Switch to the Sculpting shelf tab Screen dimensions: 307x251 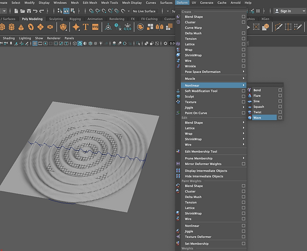point(56,19)
